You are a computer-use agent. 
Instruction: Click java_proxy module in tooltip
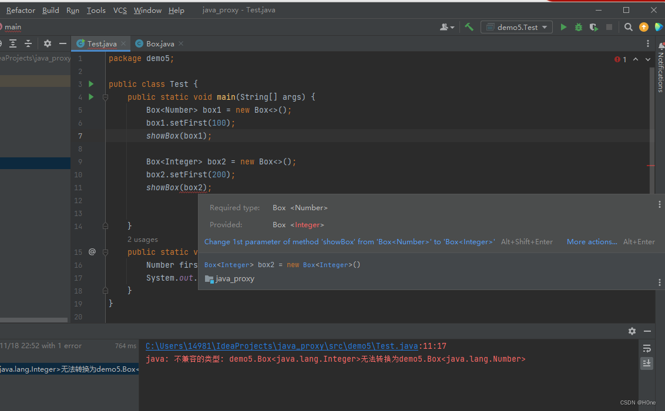230,279
